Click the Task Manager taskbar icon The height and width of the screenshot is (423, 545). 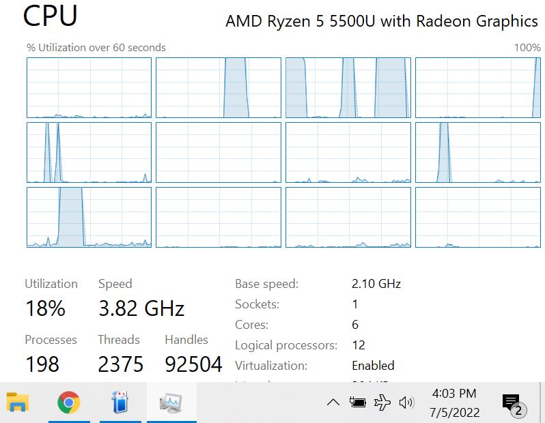tap(171, 403)
